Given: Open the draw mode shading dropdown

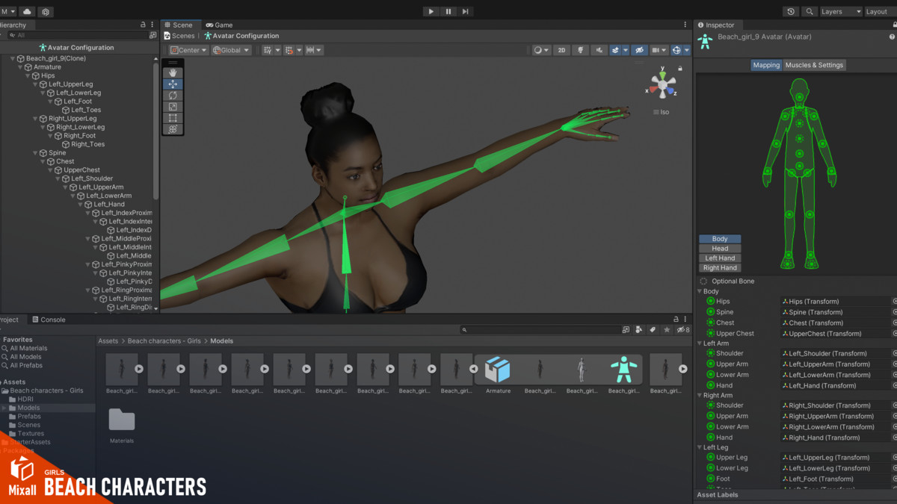Looking at the screenshot, I should tap(541, 50).
